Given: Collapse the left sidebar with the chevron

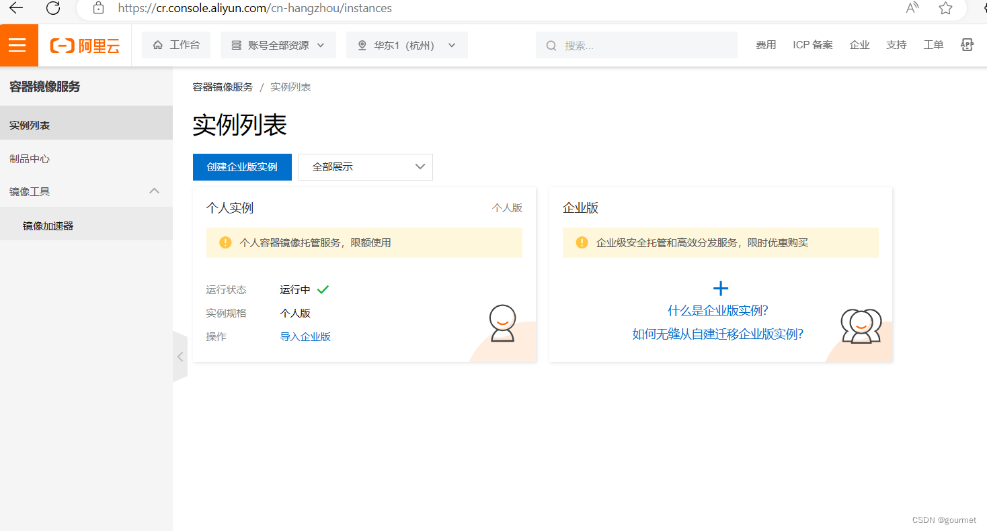Looking at the screenshot, I should pos(180,356).
